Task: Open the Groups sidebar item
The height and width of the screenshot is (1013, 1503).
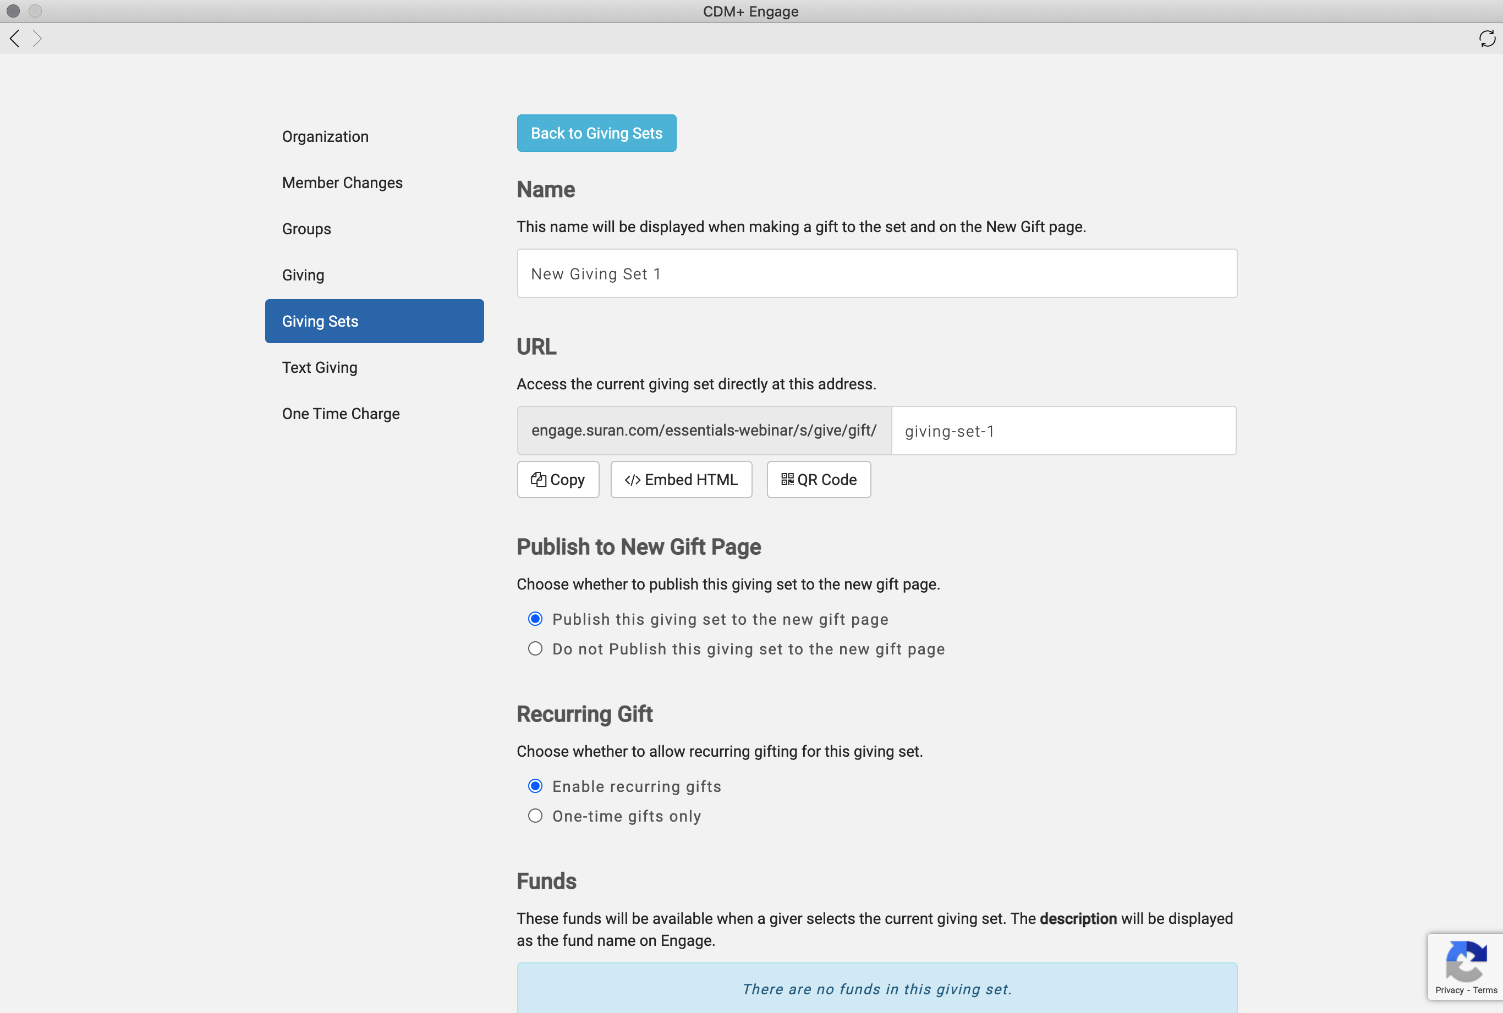Action: click(306, 229)
